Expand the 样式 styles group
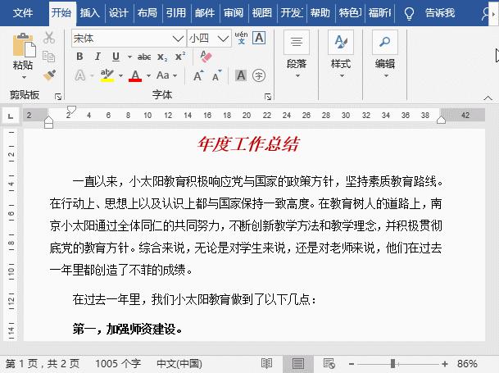The width and height of the screenshot is (499, 373). click(x=341, y=54)
